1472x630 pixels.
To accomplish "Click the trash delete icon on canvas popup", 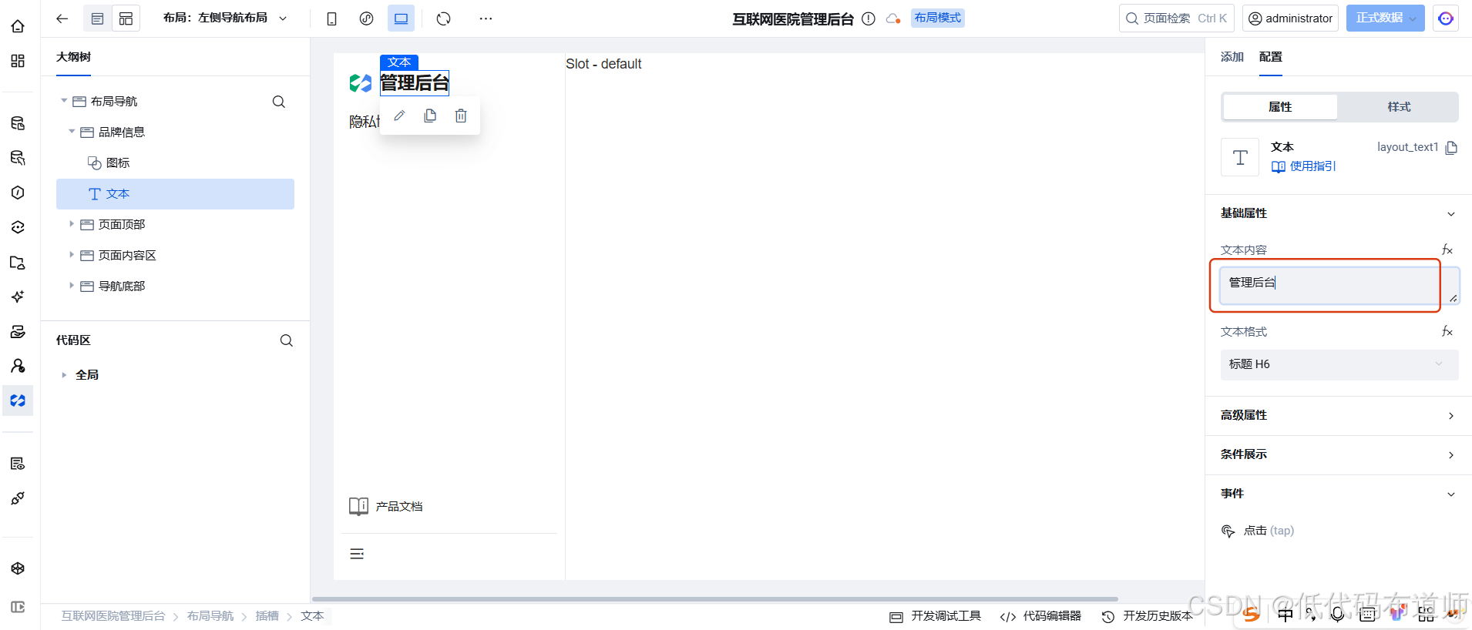I will coord(461,116).
